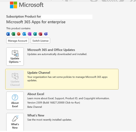The width and height of the screenshot is (136, 132).
Task: Click the About Excel question mark icon
Action: point(15,97)
